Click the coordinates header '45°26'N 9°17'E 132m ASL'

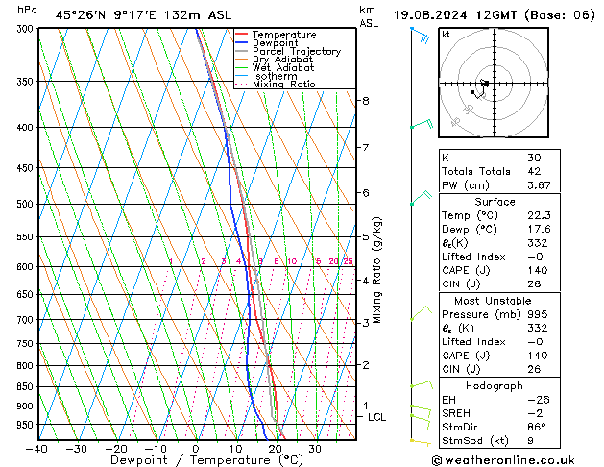coord(143,15)
